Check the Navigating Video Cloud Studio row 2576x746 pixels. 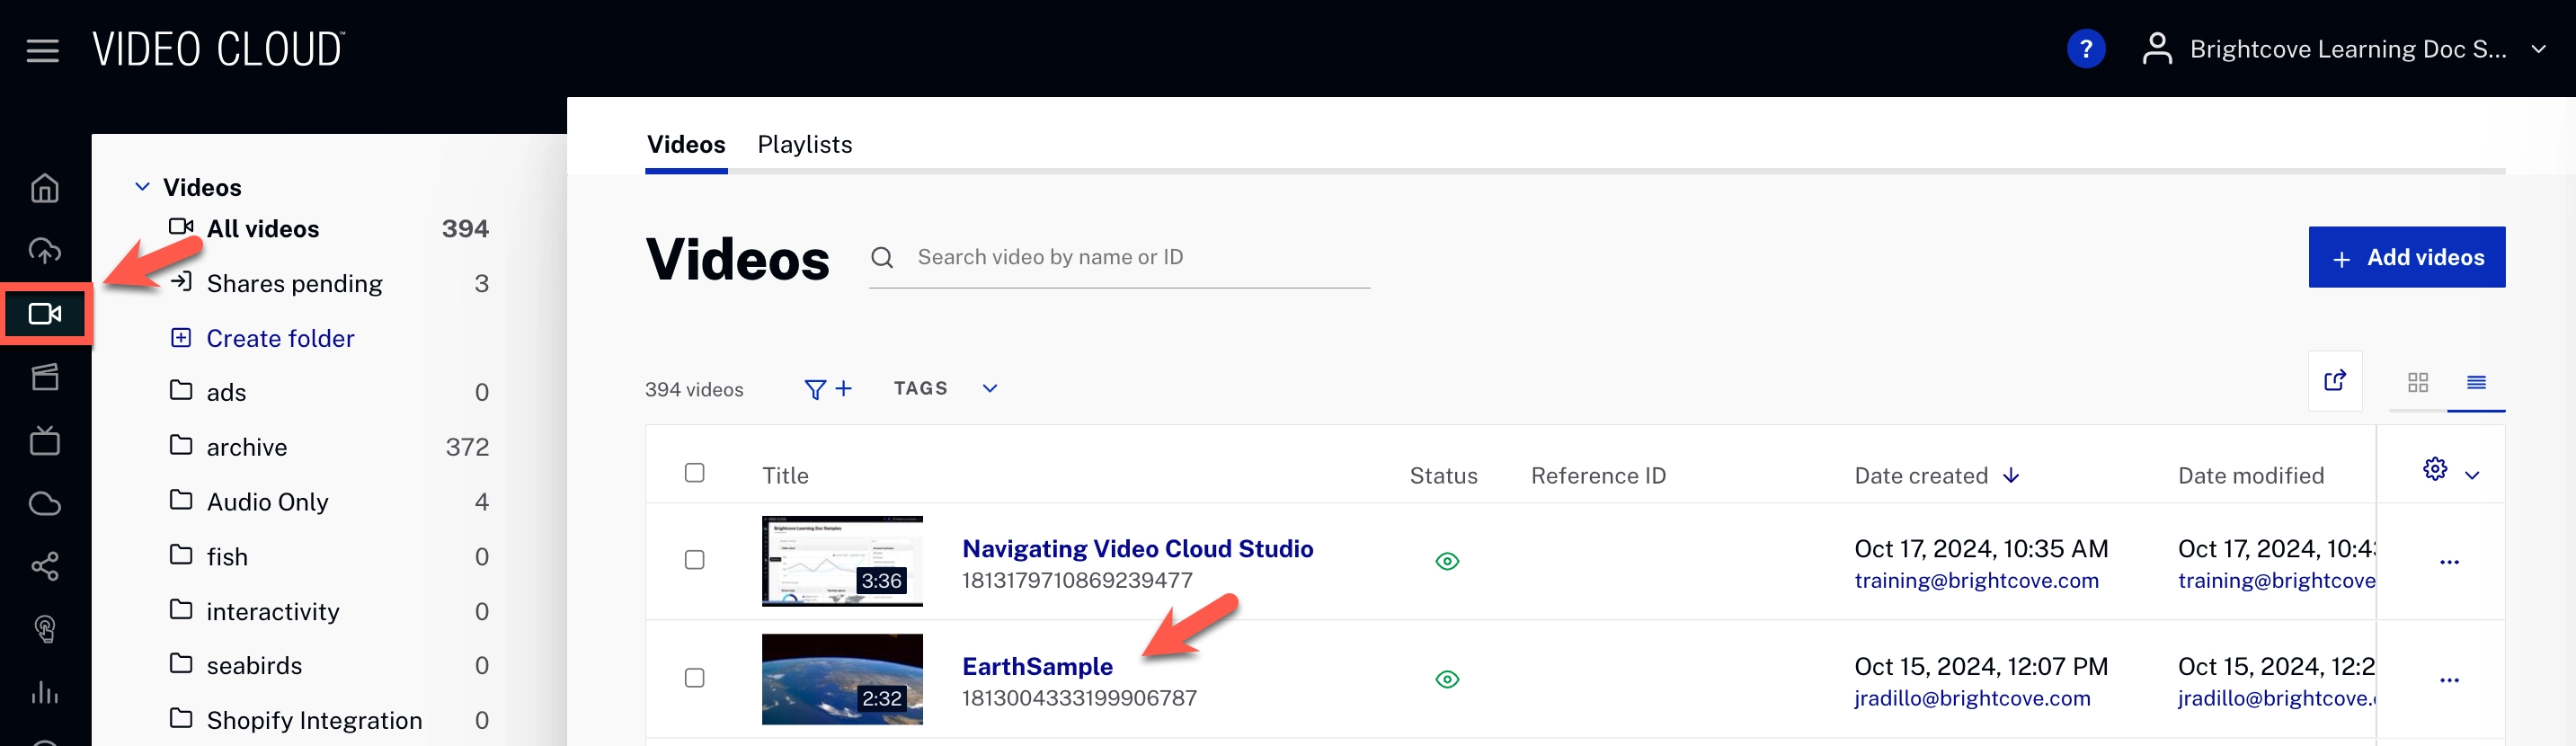[694, 560]
